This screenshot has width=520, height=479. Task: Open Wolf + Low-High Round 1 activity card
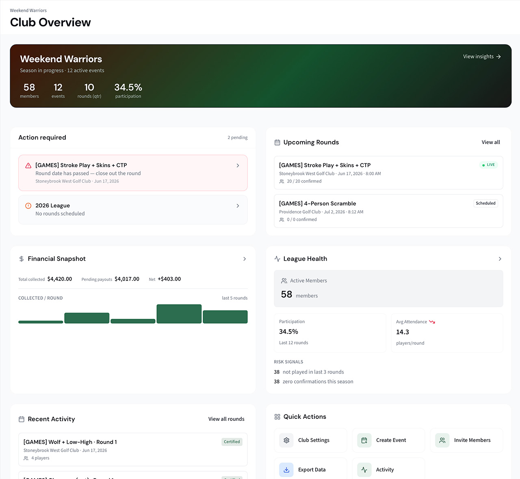pos(133,449)
